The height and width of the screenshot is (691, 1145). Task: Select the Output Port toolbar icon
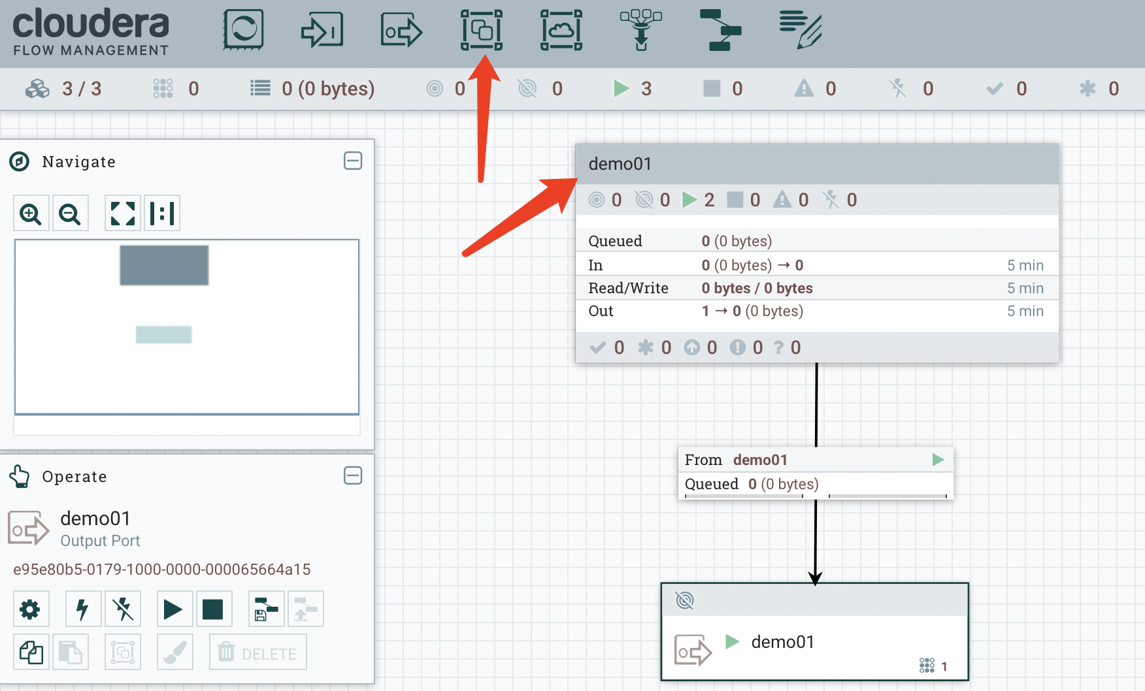(402, 30)
